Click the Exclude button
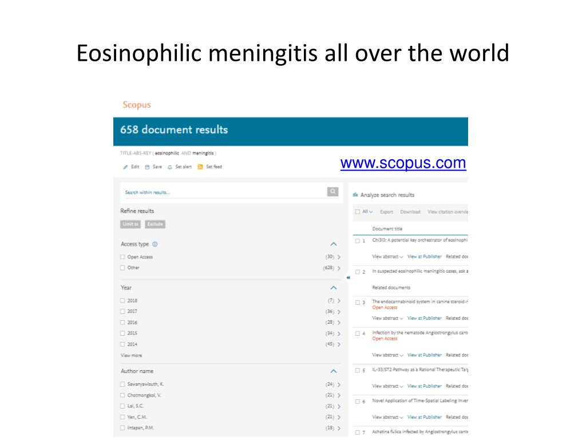The image size is (586, 440). pyautogui.click(x=155, y=224)
